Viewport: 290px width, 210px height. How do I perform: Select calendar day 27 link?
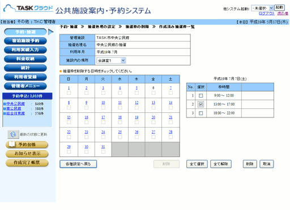pos(153,132)
